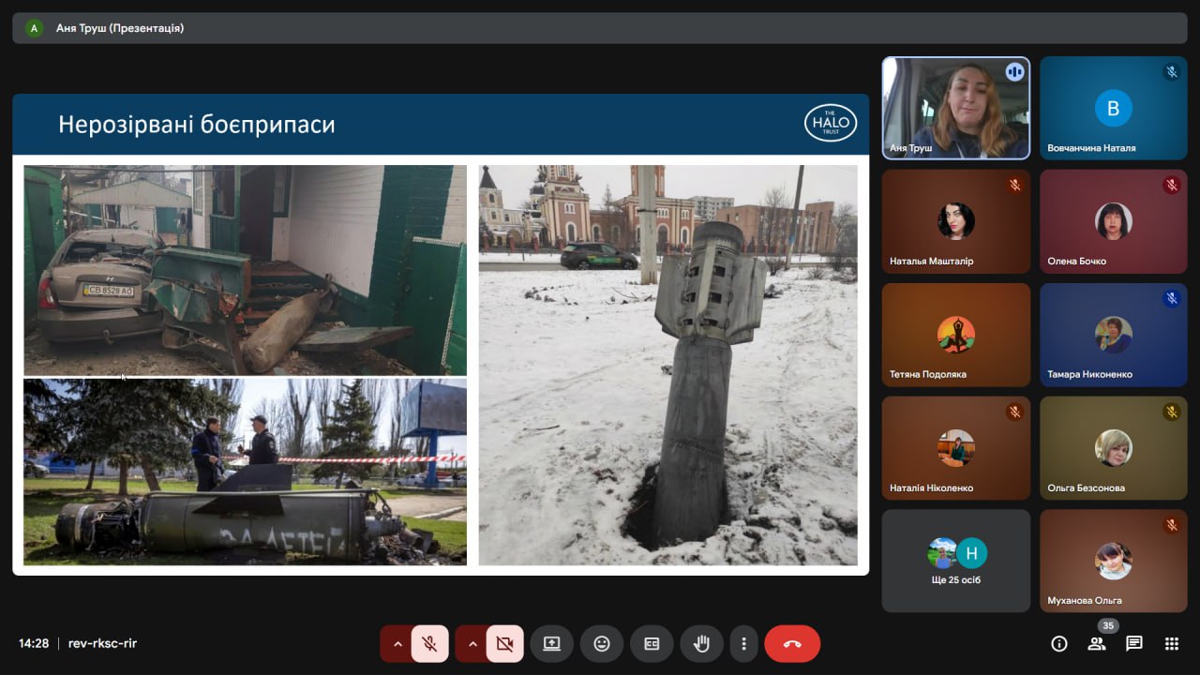Click the Аня Труш (Презентація) presenter bar
This screenshot has height=675, width=1200.
[119, 28]
